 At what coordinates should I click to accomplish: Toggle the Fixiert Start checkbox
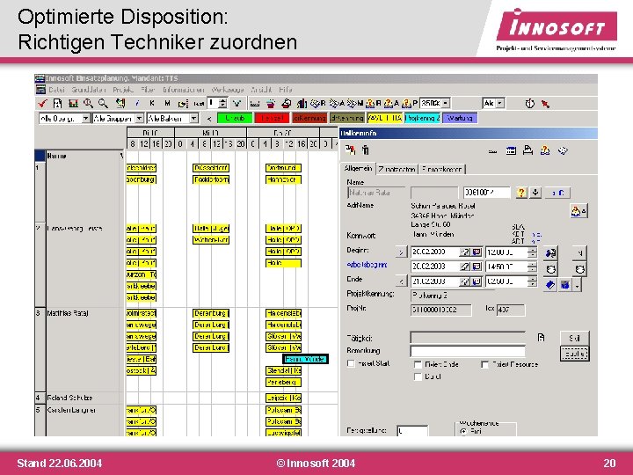point(351,363)
